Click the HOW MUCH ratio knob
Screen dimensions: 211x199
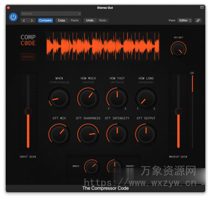pos(88,98)
